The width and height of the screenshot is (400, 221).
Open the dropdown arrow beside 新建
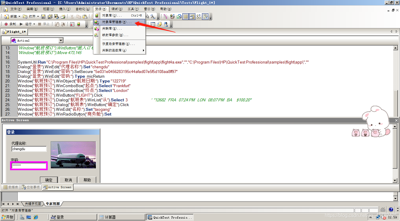point(20,17)
